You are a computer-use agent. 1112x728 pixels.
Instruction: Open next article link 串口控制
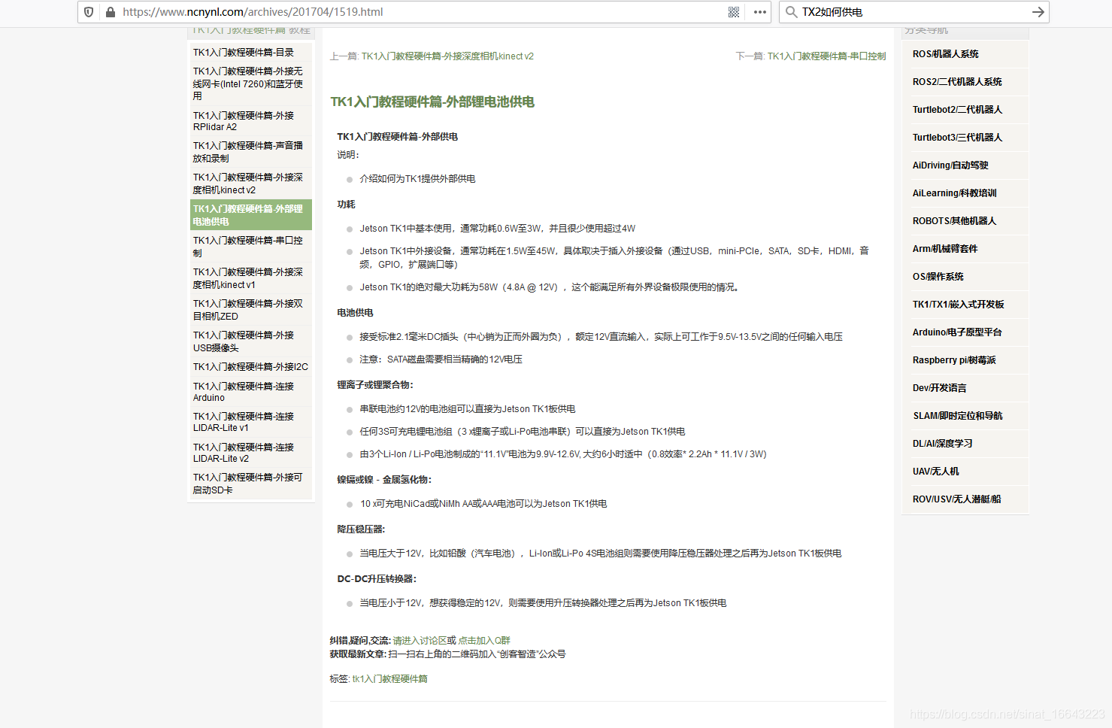[826, 56]
